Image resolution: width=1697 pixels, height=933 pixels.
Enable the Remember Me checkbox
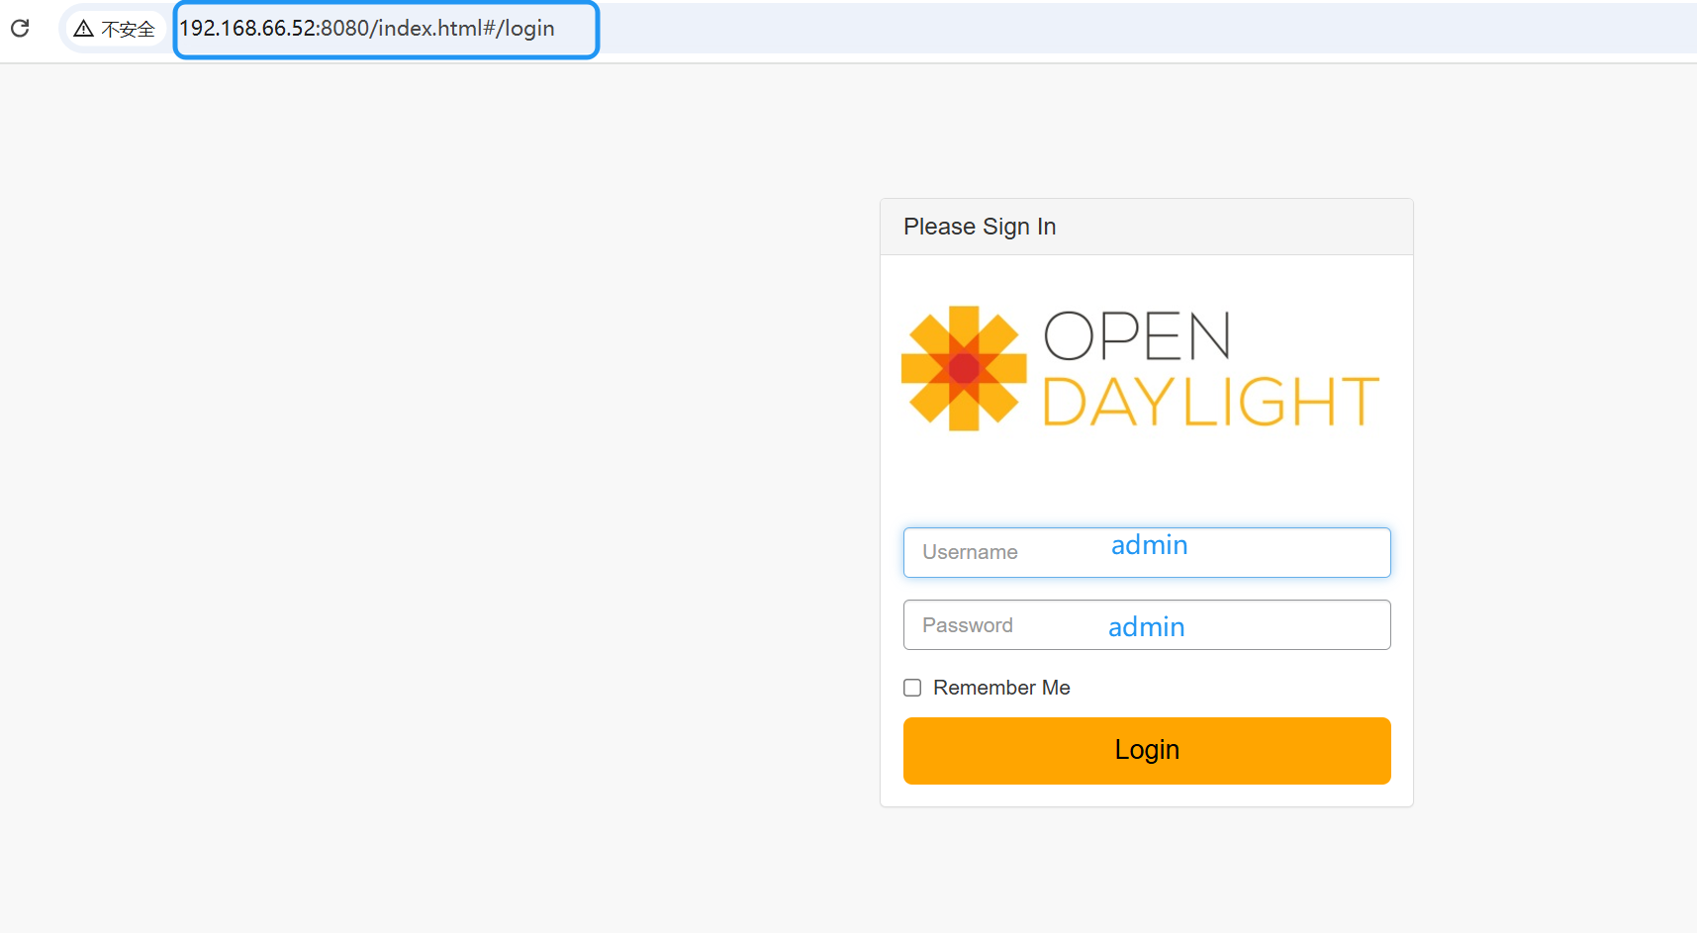click(912, 688)
